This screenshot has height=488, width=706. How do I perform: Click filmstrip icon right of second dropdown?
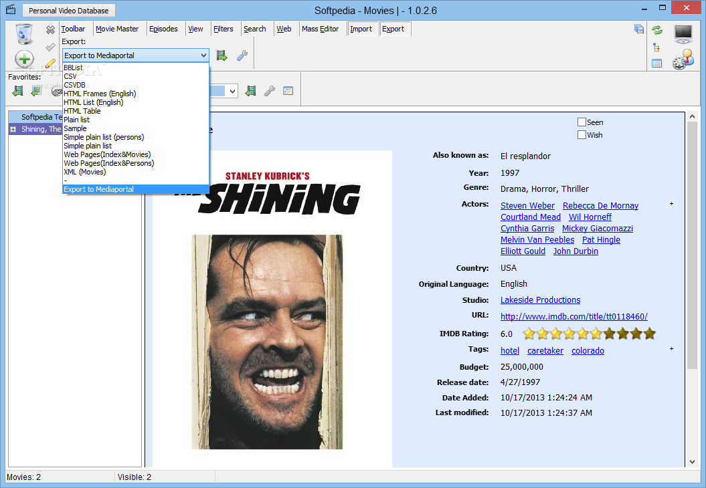pos(251,91)
